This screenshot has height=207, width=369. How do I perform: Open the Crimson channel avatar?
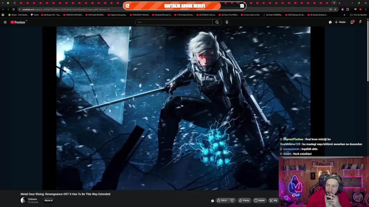point(23,200)
